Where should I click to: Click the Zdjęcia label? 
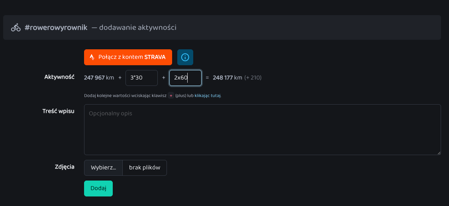[x=64, y=167]
